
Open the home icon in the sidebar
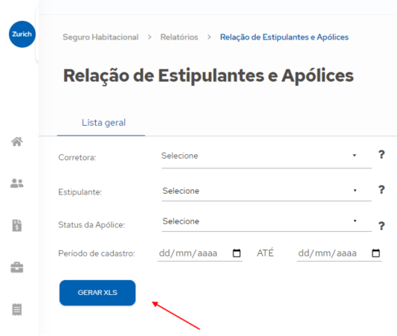[17, 142]
